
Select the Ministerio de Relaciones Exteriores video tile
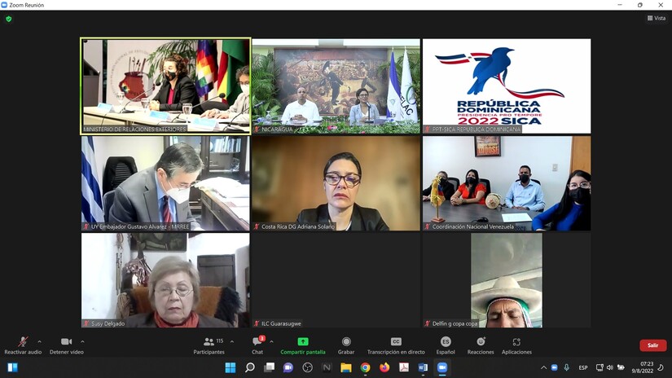165,86
